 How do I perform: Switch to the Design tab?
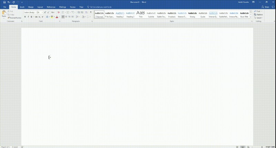[31, 7]
